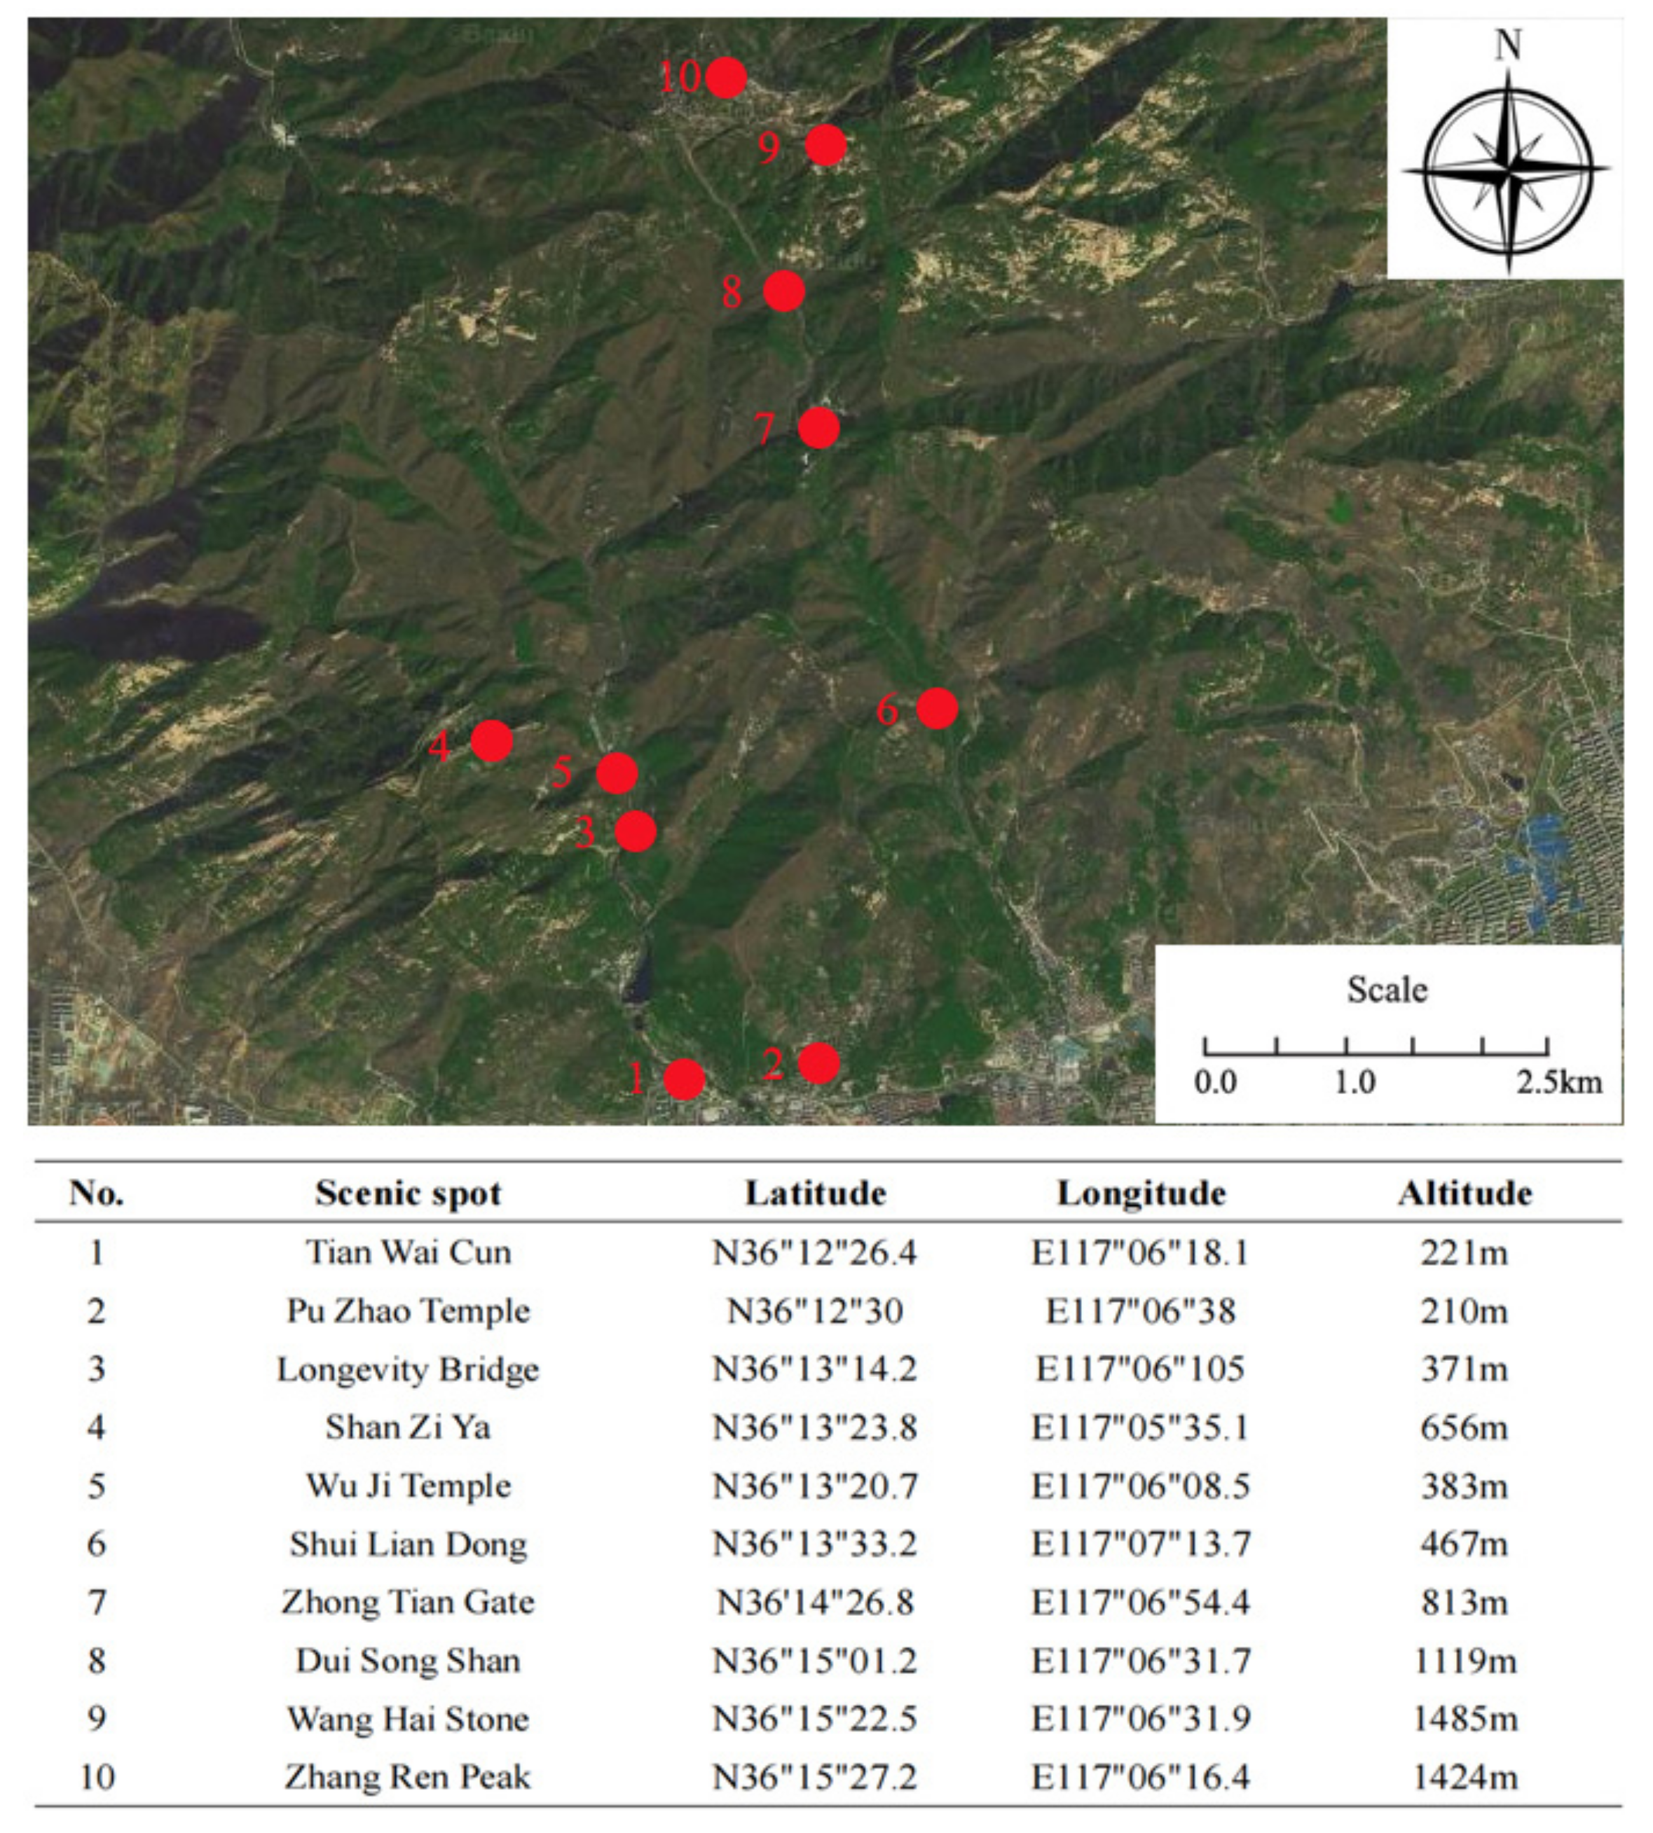The width and height of the screenshot is (1653, 1833).
Task: Click the Altitude column header
Action: tap(1464, 1193)
